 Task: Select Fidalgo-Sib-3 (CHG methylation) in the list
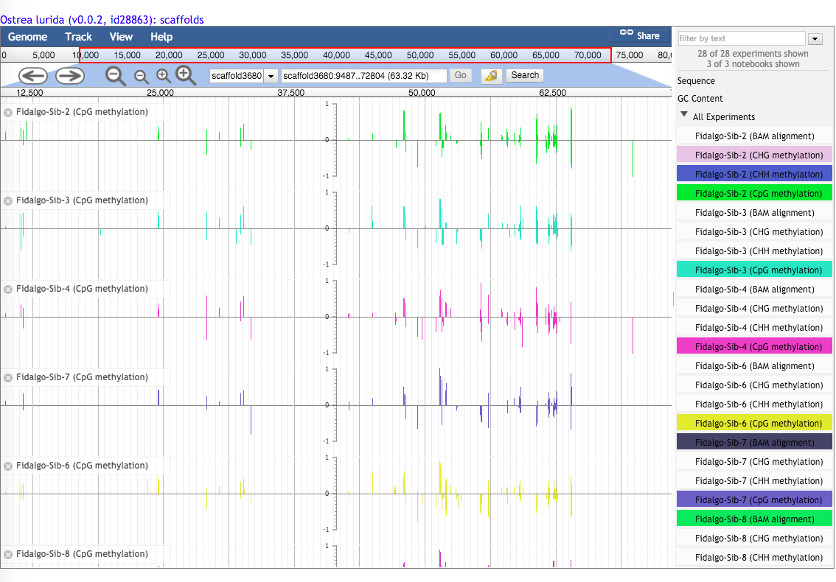click(754, 232)
